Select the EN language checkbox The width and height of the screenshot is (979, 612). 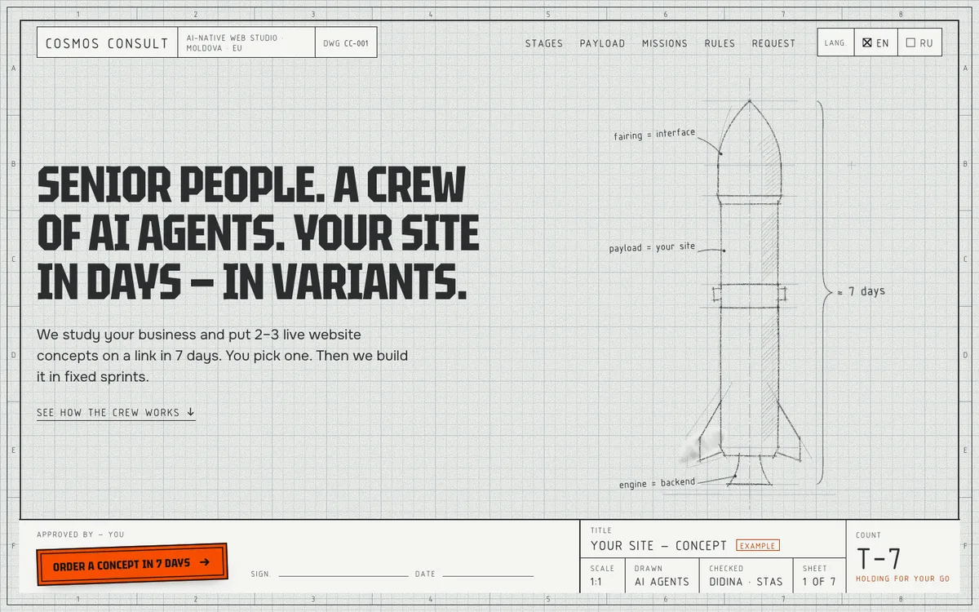pos(875,43)
